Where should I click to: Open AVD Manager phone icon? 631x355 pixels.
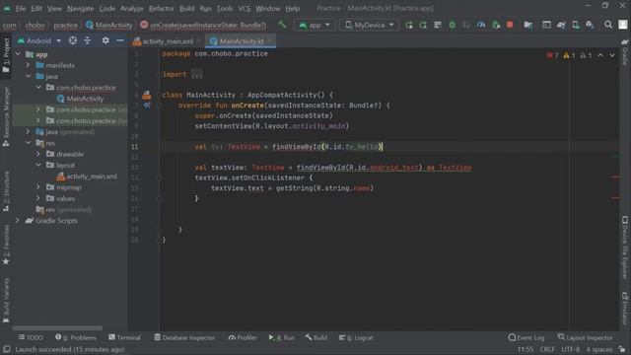click(x=576, y=25)
